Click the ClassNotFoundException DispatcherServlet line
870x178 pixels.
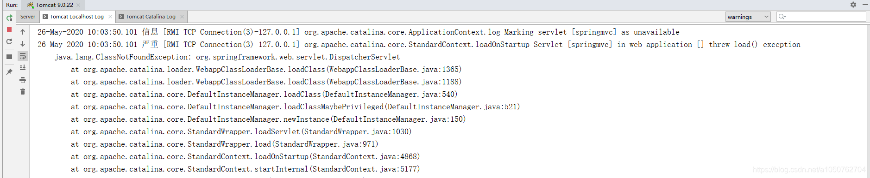(227, 57)
